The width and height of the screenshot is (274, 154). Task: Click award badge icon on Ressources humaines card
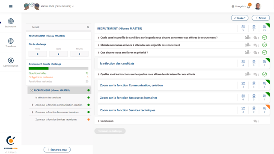pyautogui.click(x=254, y=96)
